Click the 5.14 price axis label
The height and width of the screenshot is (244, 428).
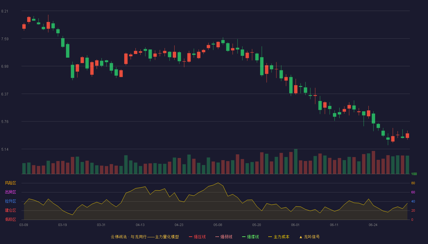(x=5, y=149)
